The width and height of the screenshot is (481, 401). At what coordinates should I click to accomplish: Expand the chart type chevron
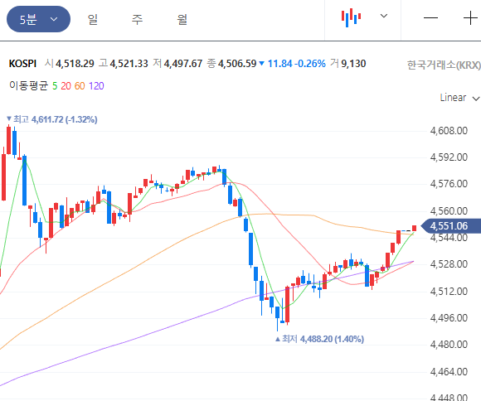coord(384,16)
